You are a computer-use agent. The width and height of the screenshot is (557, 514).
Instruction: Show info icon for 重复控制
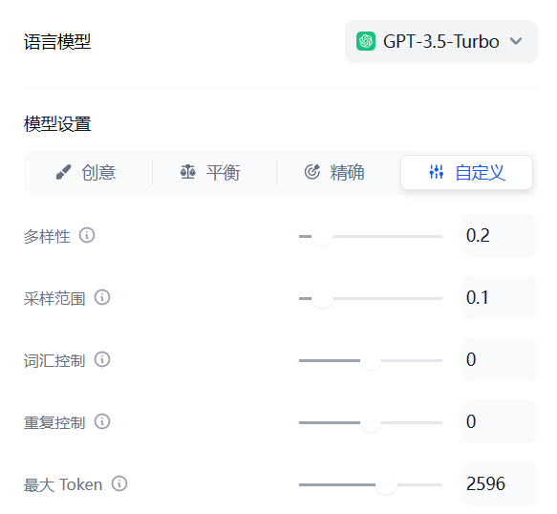[102, 421]
